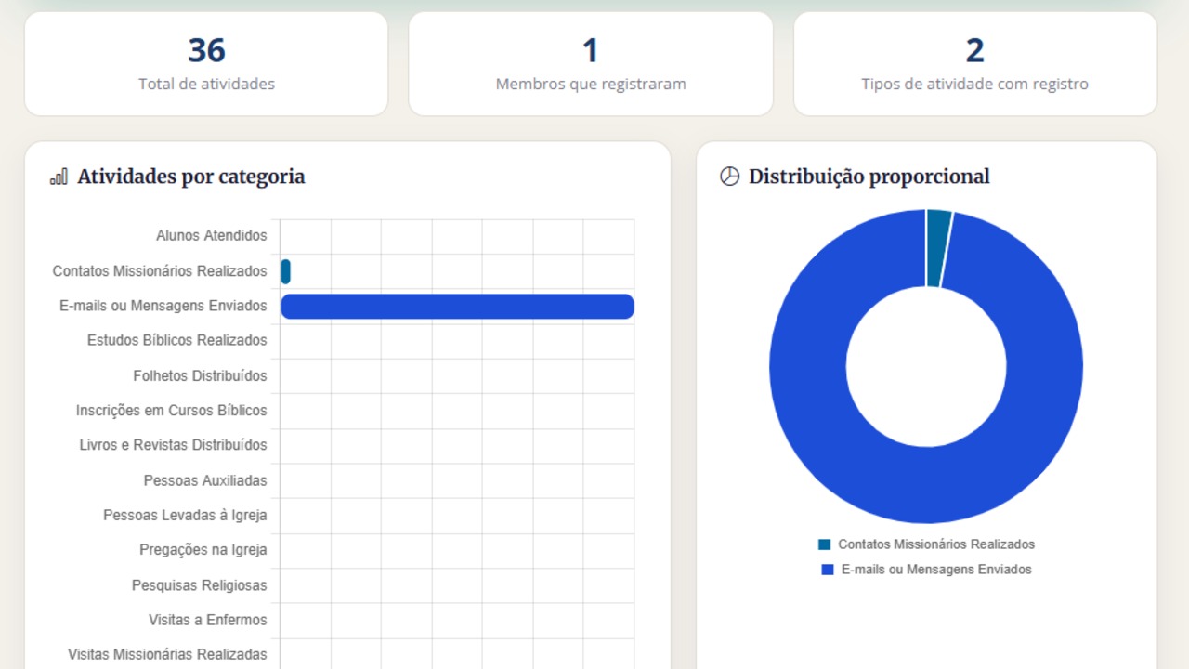
Task: Click the E-mails ou Mensagens Enviados legend label
Action: 936,570
